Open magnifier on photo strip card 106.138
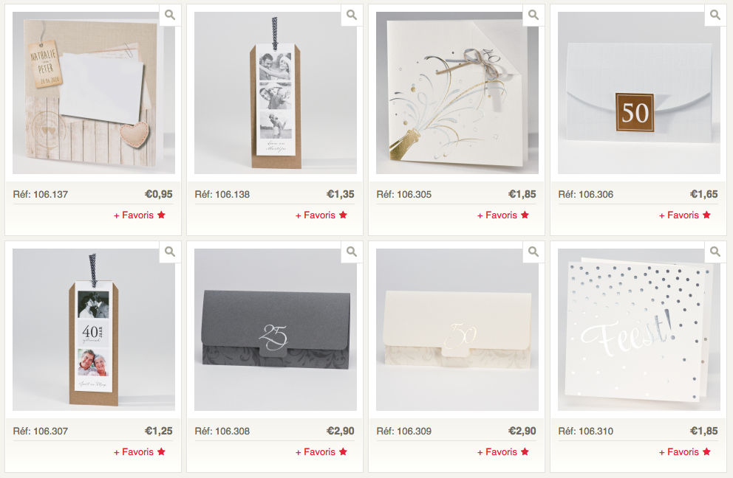Screen dimensions: 733x478 point(352,15)
